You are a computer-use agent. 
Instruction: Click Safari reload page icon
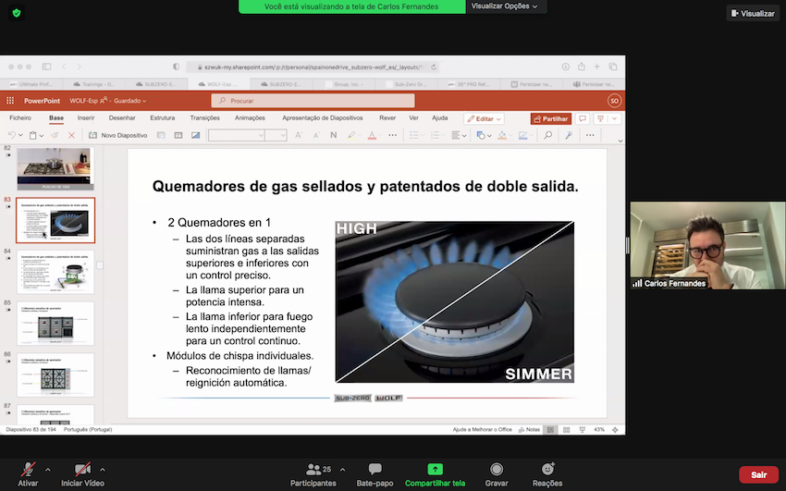pyautogui.click(x=433, y=67)
